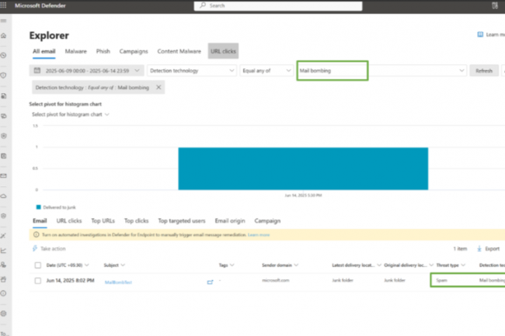This screenshot has height=336, width=505.
Task: Select the Campaign results tab
Action: click(267, 221)
